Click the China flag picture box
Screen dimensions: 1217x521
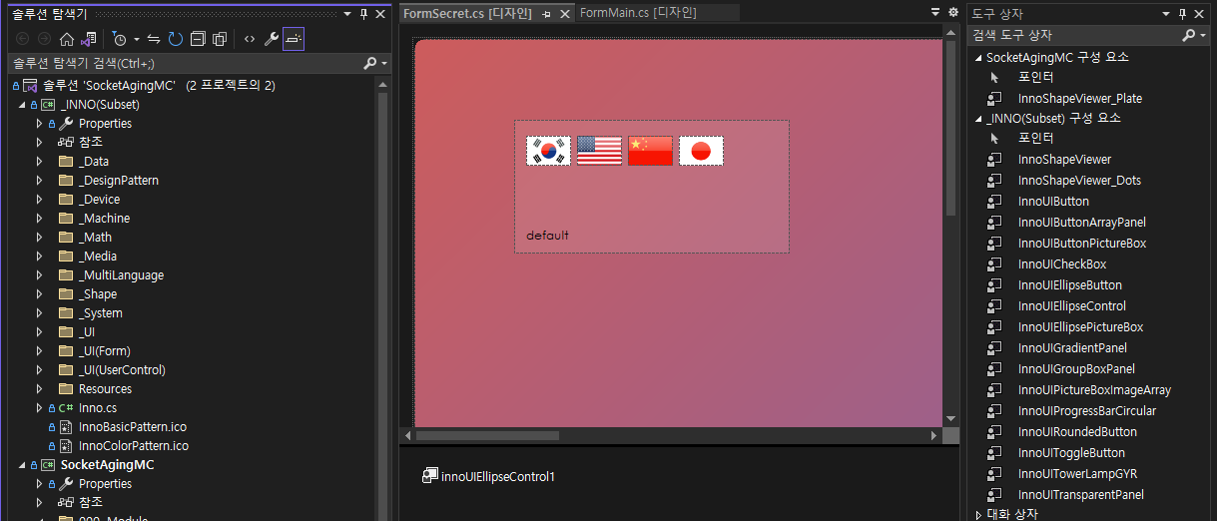click(x=650, y=151)
